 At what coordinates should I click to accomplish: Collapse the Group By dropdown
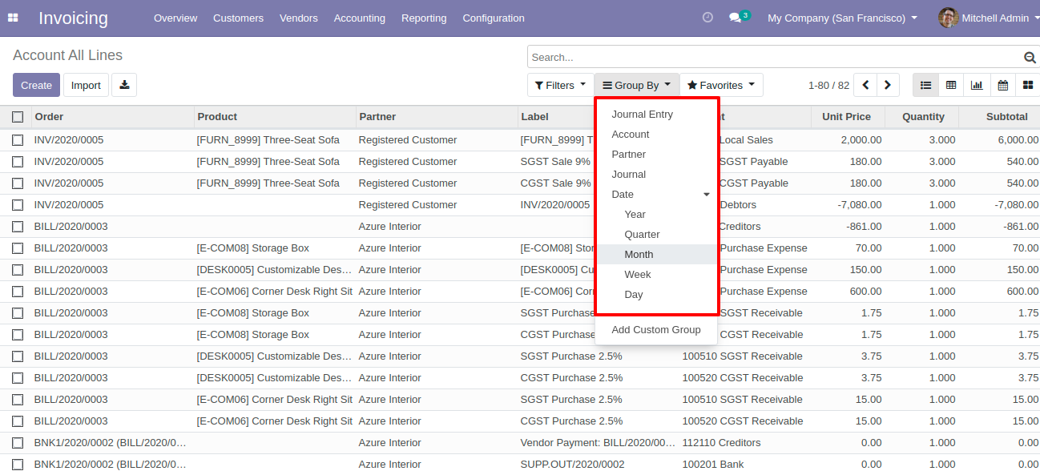click(x=637, y=85)
